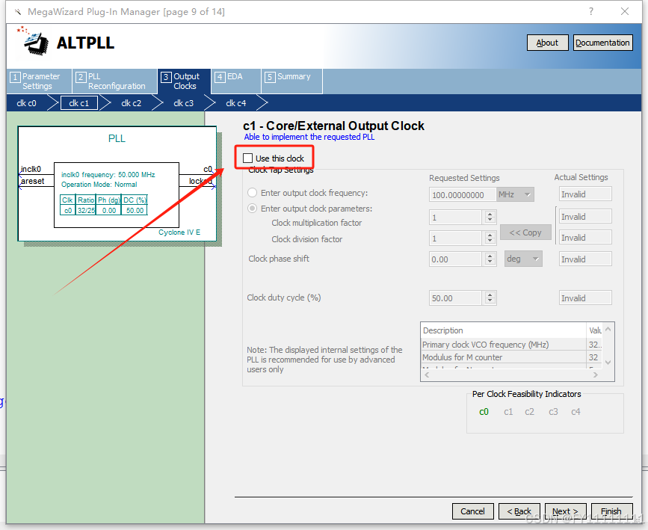
Task: Increase clock phase shift with up arrow
Action: click(x=490, y=256)
